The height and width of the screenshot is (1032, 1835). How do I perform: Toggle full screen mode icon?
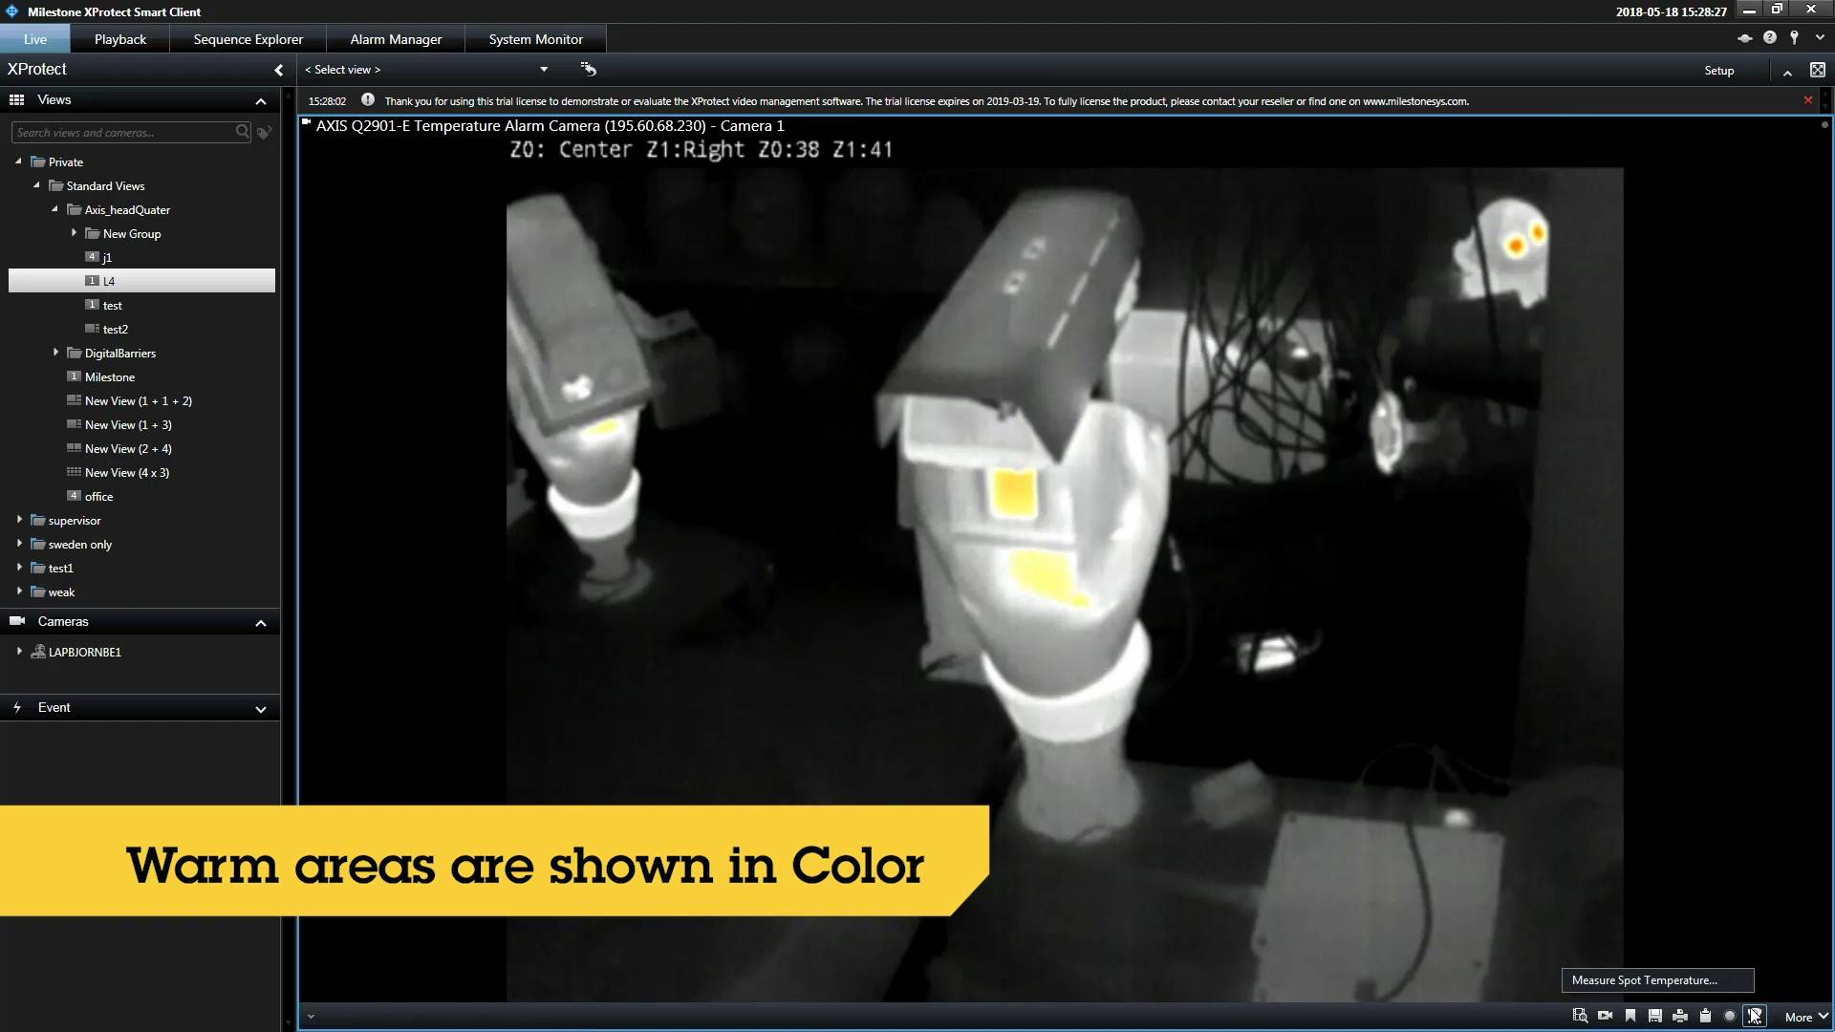point(1817,70)
